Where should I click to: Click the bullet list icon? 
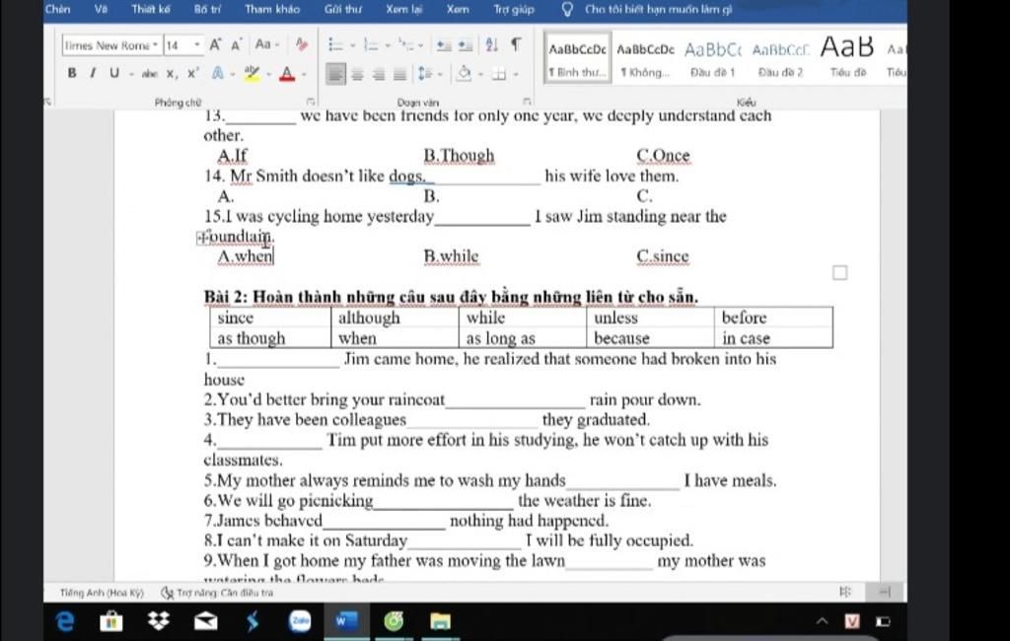pyautogui.click(x=335, y=44)
